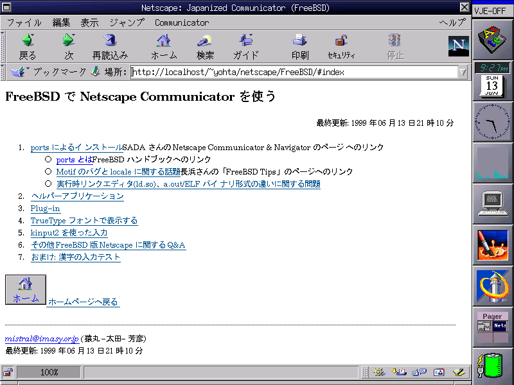Open the Guide (ガイド) toolbar button
Viewport: 514px width, 385px height.
coord(246,46)
